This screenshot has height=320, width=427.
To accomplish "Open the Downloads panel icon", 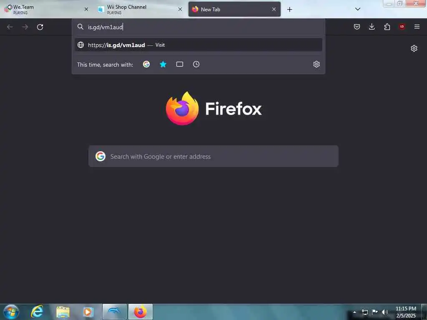I will click(x=372, y=27).
